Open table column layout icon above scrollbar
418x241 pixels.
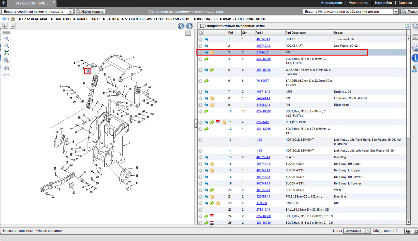click(407, 26)
